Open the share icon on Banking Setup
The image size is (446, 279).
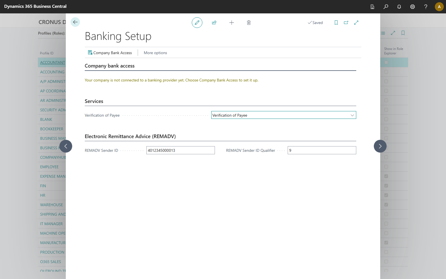[214, 23]
